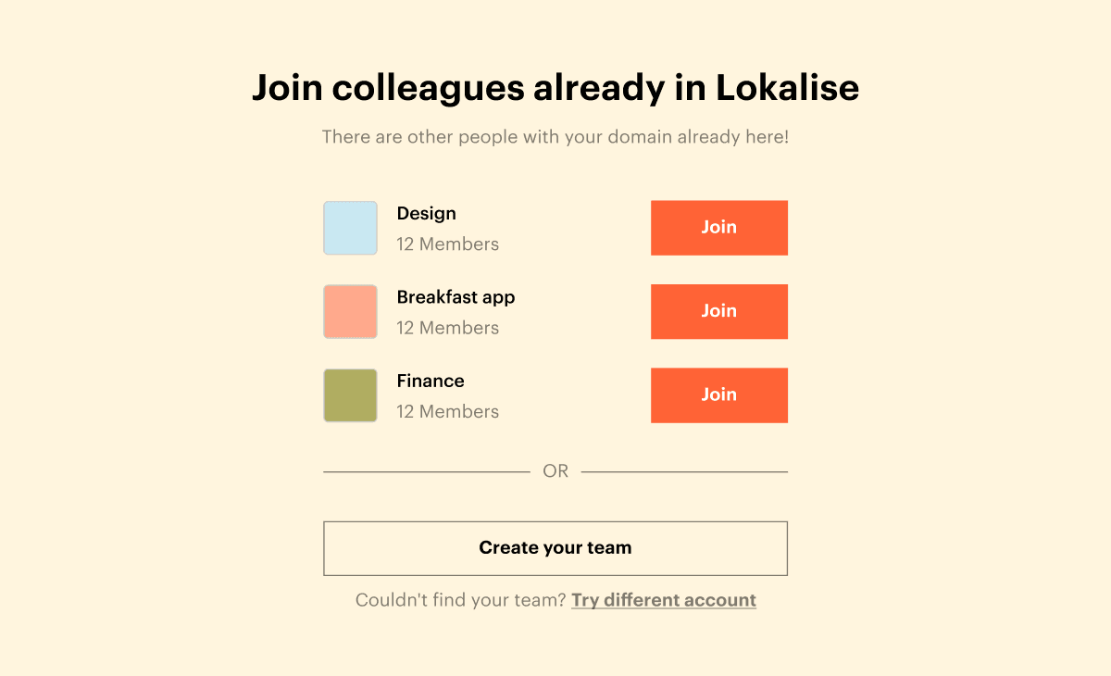The image size is (1111, 676).
Task: Click the Join colleagues already in Lokalise heading
Action: pyautogui.click(x=555, y=88)
